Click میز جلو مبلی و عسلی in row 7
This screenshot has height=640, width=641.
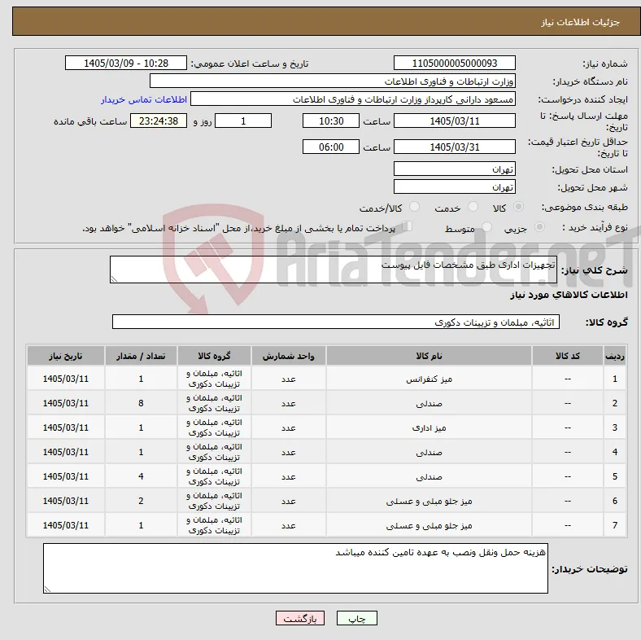pyautogui.click(x=429, y=525)
